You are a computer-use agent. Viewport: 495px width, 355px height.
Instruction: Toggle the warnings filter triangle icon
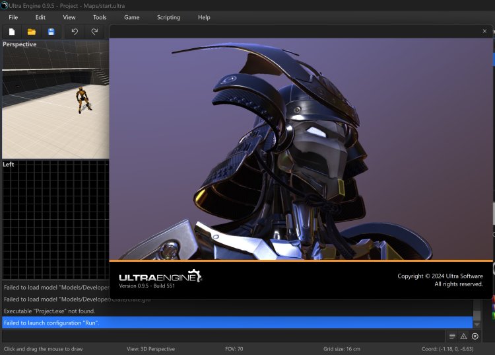[x=463, y=336]
